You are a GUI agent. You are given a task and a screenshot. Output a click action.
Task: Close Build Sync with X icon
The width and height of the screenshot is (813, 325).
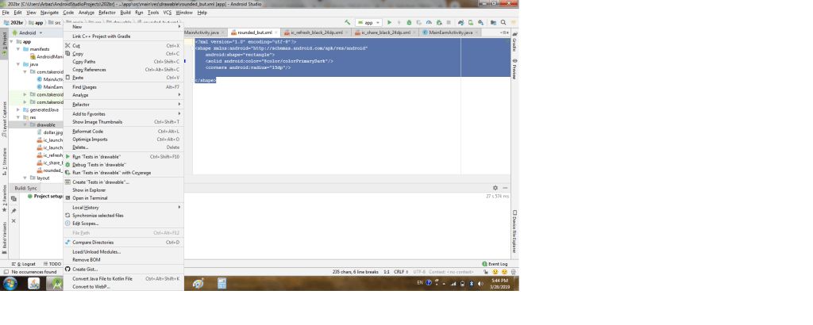pyautogui.click(x=14, y=221)
